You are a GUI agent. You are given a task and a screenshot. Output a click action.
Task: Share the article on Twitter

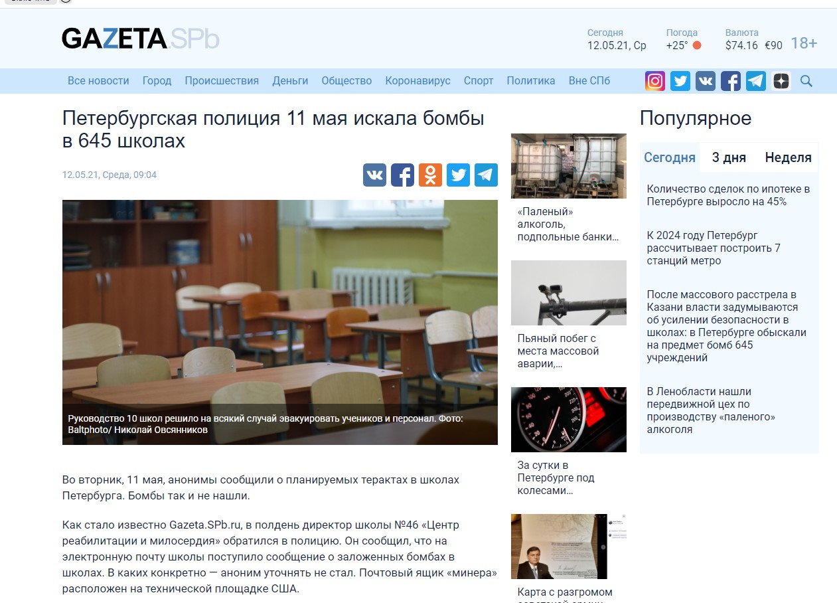[458, 175]
